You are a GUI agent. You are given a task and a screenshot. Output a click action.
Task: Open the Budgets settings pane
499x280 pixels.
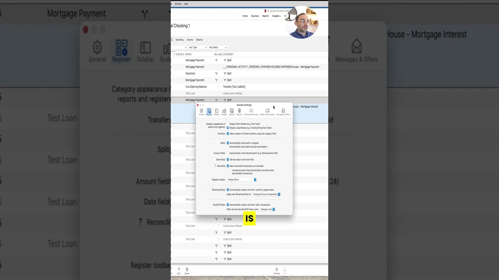(224, 112)
